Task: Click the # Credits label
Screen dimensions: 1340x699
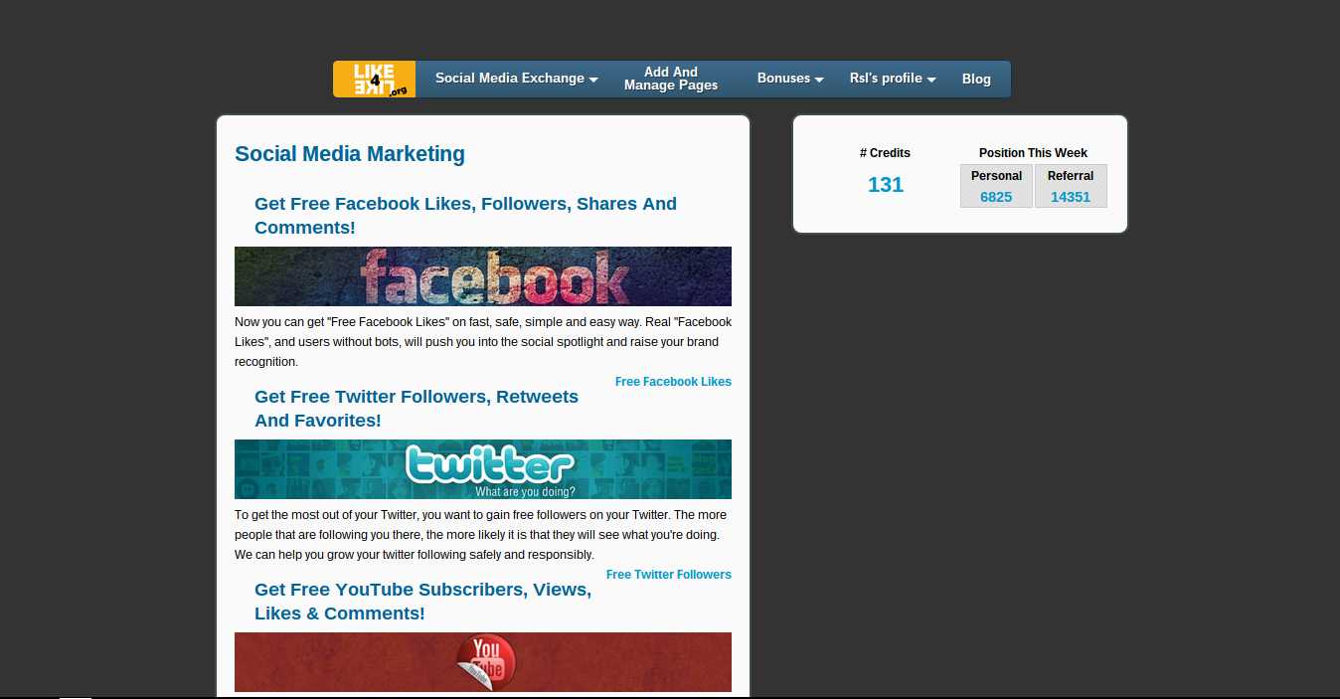Action: click(x=885, y=153)
